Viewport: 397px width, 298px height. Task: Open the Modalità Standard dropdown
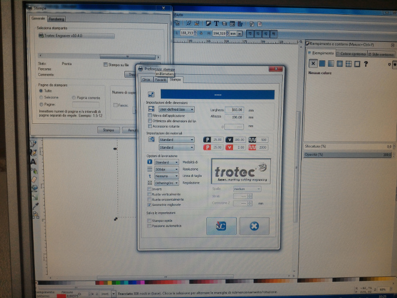click(x=167, y=162)
